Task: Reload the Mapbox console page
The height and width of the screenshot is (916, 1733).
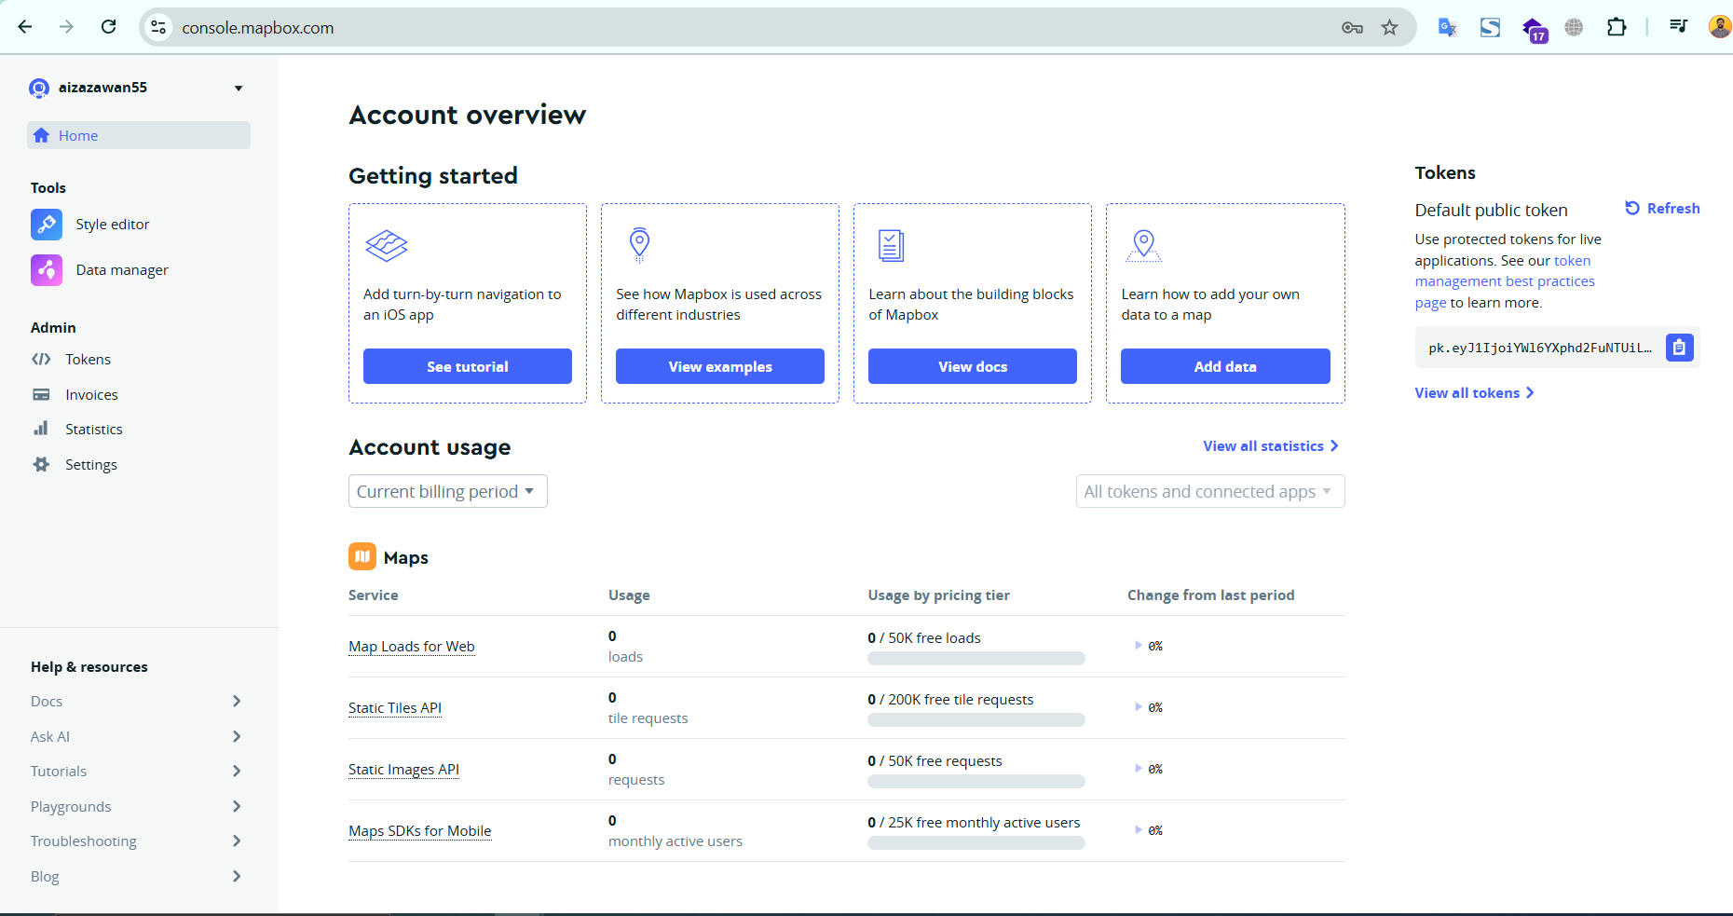Action: tap(108, 27)
